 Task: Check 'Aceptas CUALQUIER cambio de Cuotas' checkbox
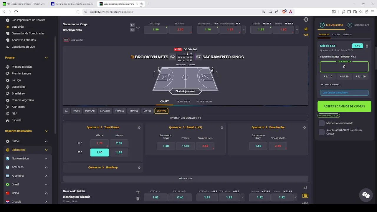click(x=322, y=132)
